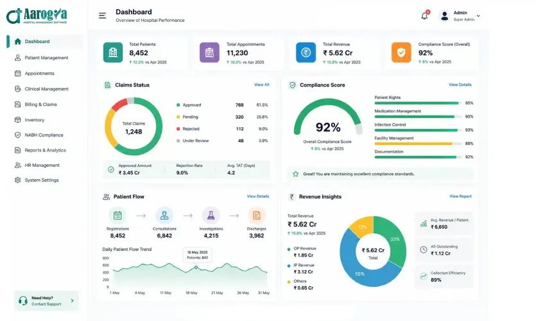Click the Total Patients hospital icon
Image resolution: width=536 pixels, height=321 pixels.
pyautogui.click(x=113, y=52)
